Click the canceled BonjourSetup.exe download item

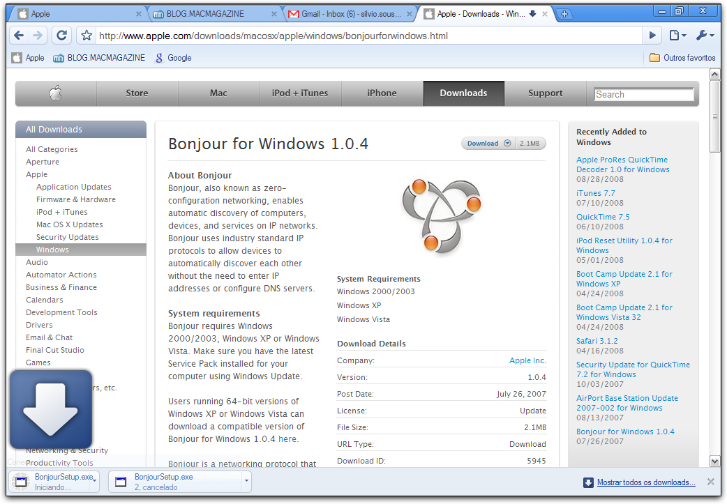176,482
